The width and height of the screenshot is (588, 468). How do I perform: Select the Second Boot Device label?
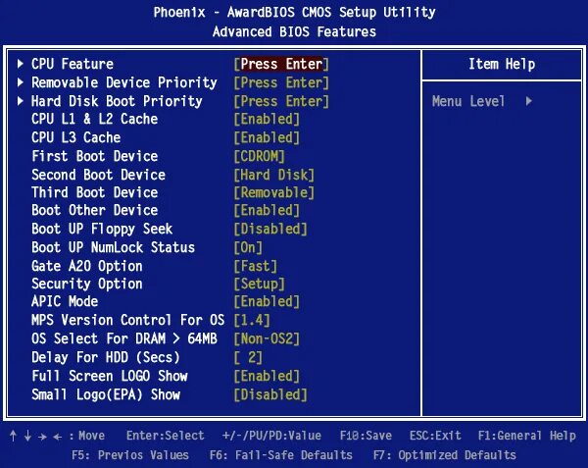tap(98, 175)
